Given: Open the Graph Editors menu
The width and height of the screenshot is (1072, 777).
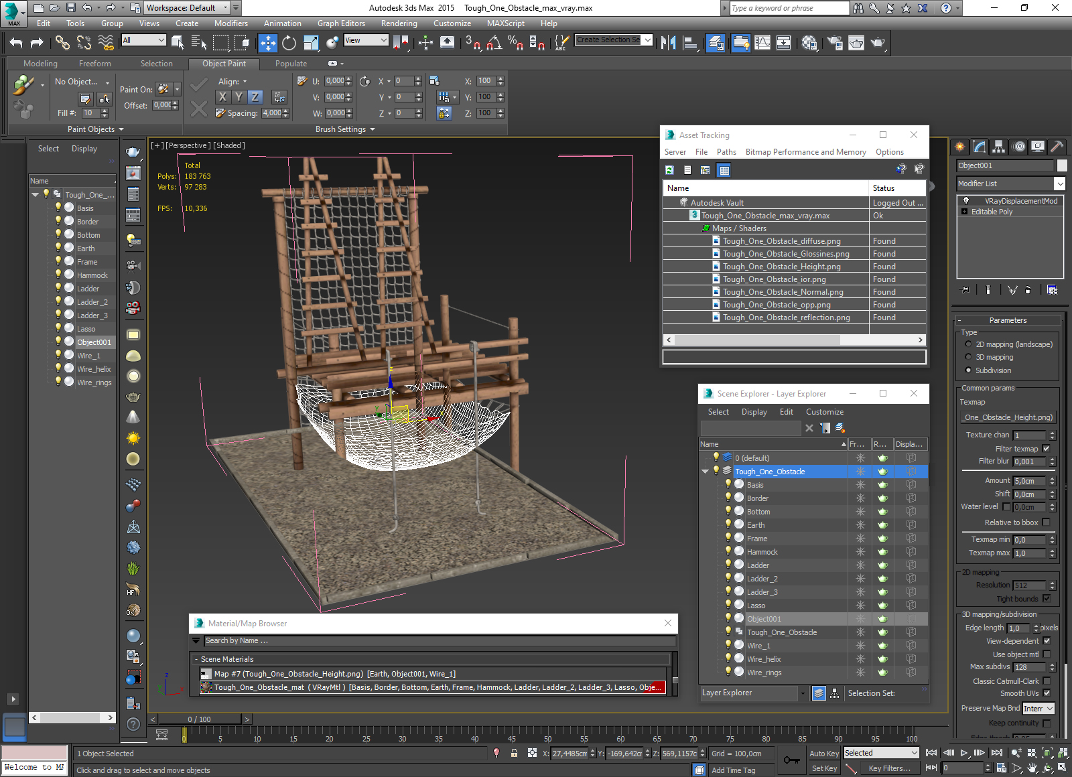Looking at the screenshot, I should [341, 23].
